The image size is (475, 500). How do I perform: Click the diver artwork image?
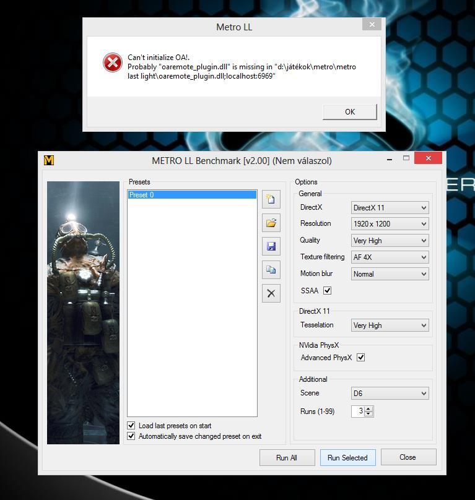pos(84,312)
